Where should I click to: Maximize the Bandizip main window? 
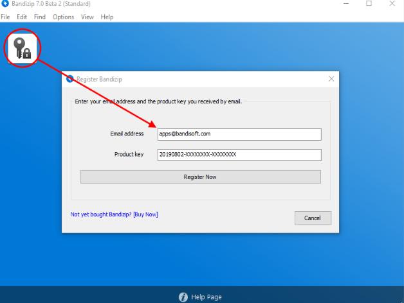(369, 4)
